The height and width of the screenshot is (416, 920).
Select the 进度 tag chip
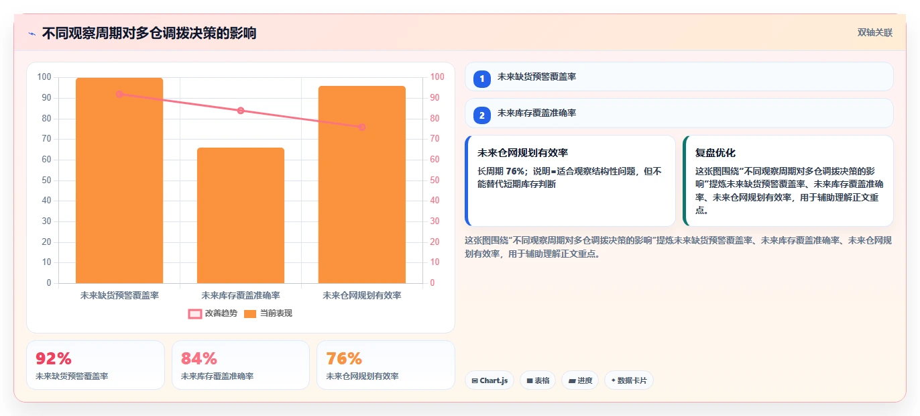[x=580, y=380]
